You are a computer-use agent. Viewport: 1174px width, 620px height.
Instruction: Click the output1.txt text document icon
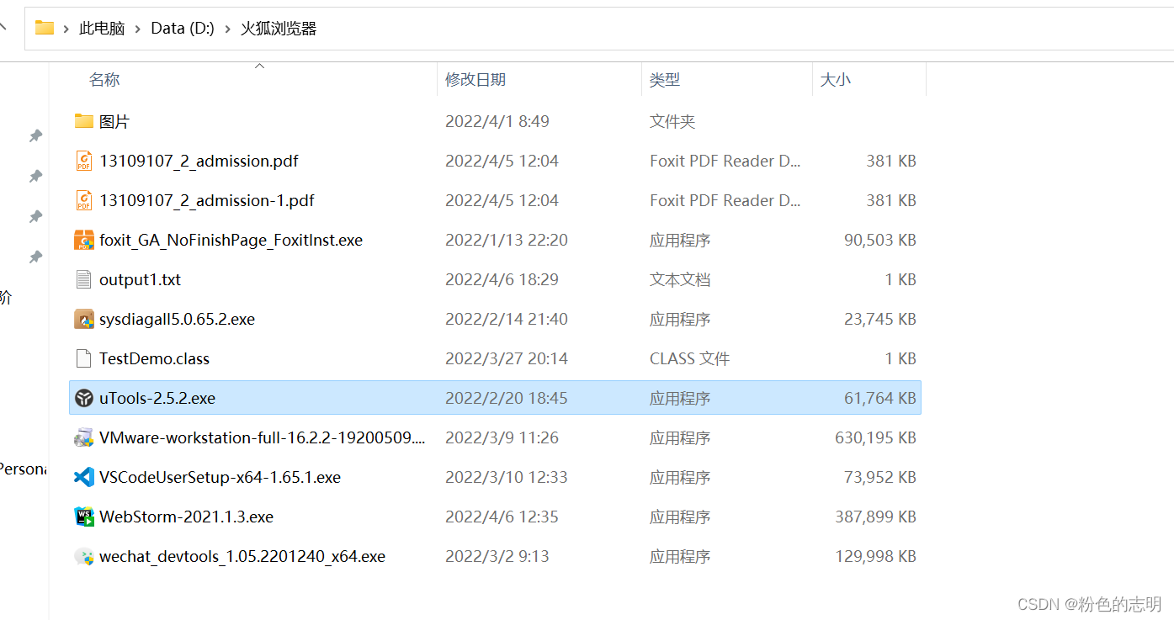[x=83, y=279]
